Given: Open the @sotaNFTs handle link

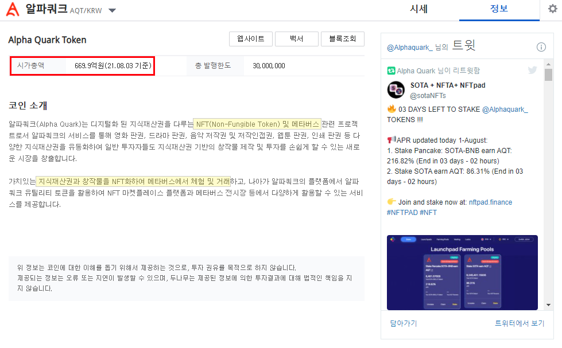Looking at the screenshot, I should [428, 96].
